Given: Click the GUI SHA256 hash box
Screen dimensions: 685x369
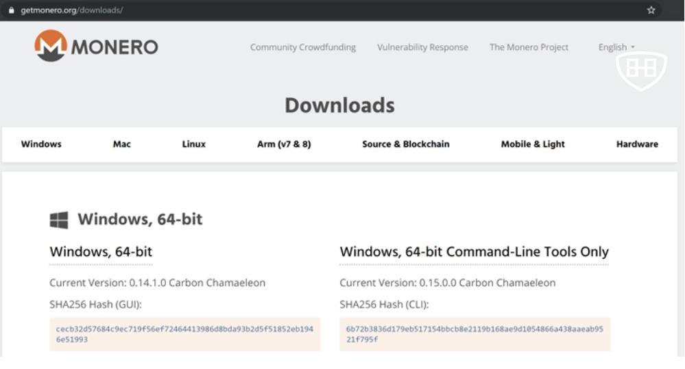Looking at the screenshot, I should pos(184,334).
